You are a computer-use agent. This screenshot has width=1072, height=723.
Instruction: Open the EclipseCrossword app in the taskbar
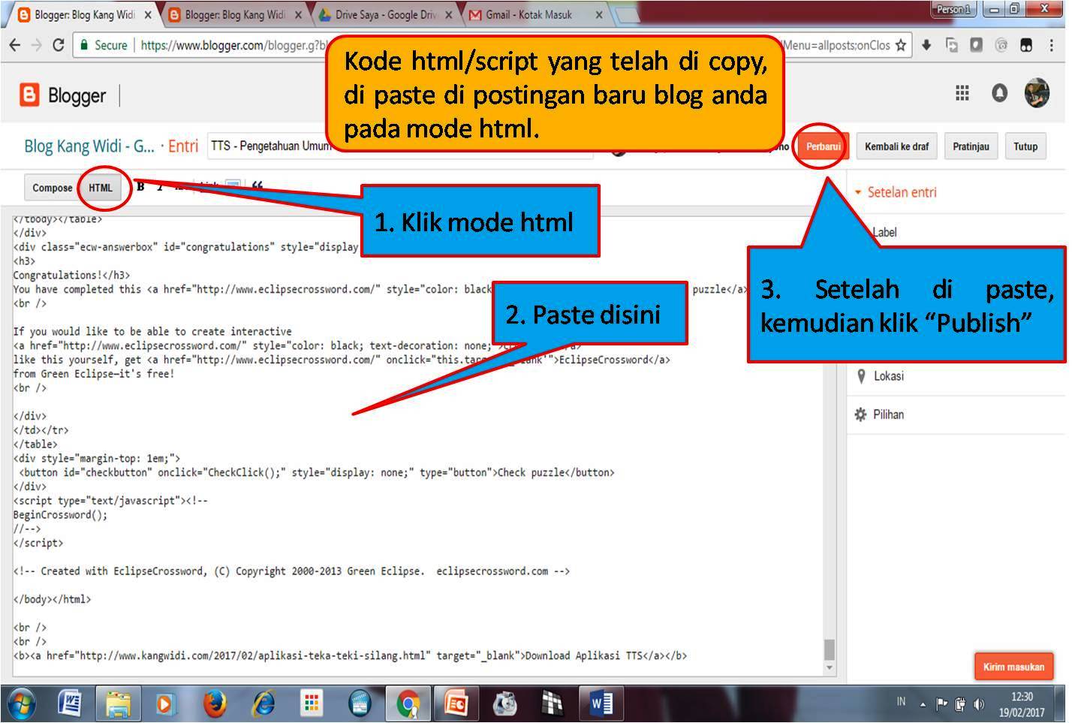click(553, 704)
